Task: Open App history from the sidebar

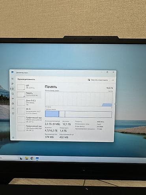Action: click(x=13, y=94)
